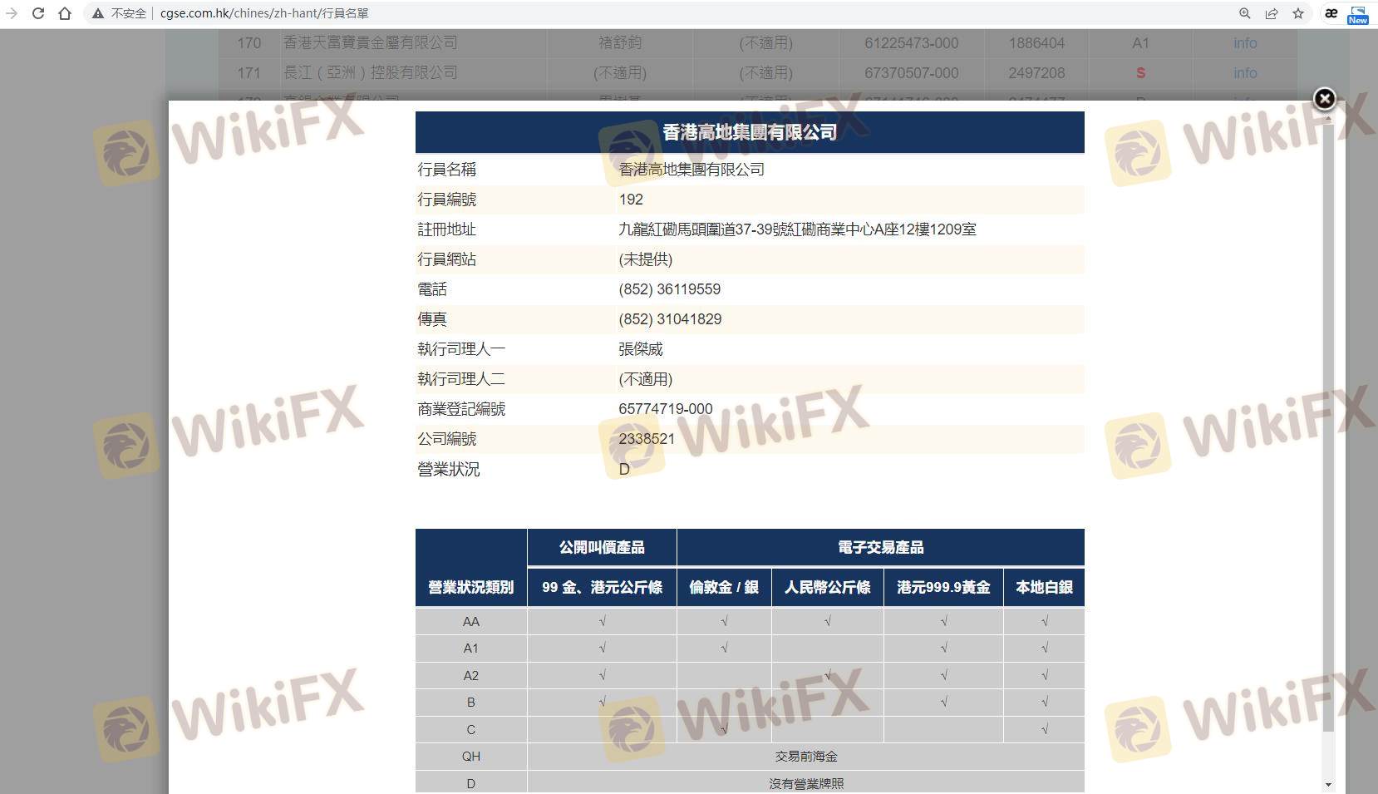Select the executive manager name 張傑威
Viewport: 1378px width, 794px height.
[x=641, y=349]
